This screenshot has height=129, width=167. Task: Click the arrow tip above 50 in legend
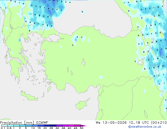(x=84, y=126)
